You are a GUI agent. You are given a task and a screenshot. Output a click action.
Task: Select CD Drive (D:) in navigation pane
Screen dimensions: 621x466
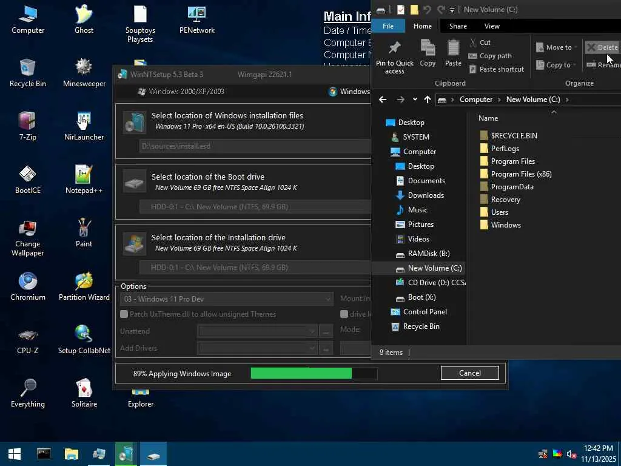[x=431, y=283]
